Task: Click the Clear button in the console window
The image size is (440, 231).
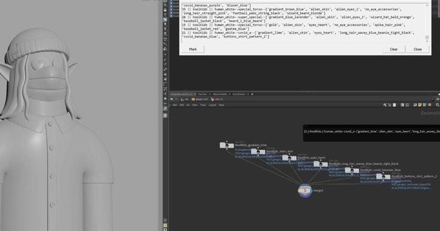Action: (394, 49)
